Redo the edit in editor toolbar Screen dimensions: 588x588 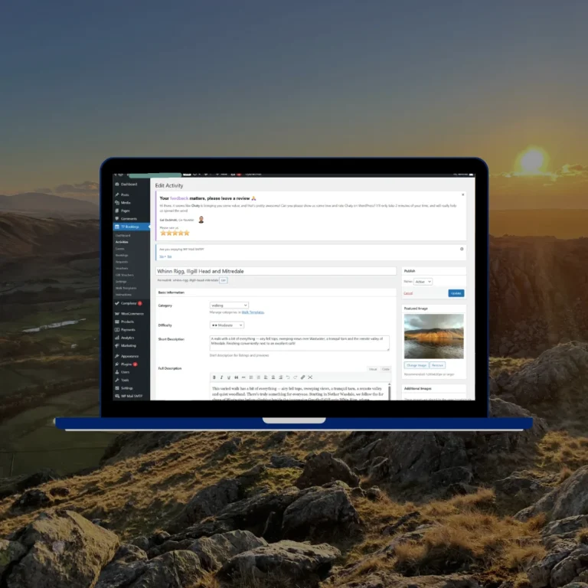pos(295,377)
